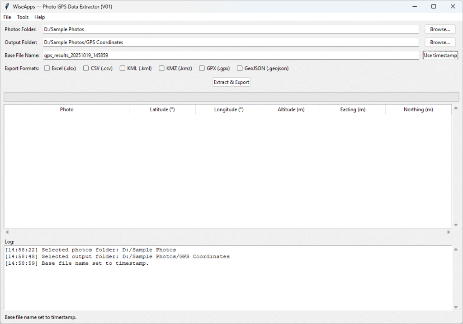Check the CSV (.csv) export option
Screen dimensions: 463x324
[86, 69]
